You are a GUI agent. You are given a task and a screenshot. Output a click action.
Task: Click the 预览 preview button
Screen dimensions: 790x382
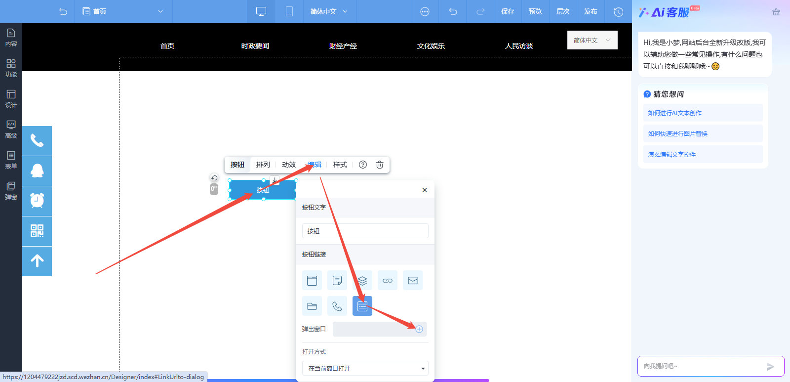point(535,11)
